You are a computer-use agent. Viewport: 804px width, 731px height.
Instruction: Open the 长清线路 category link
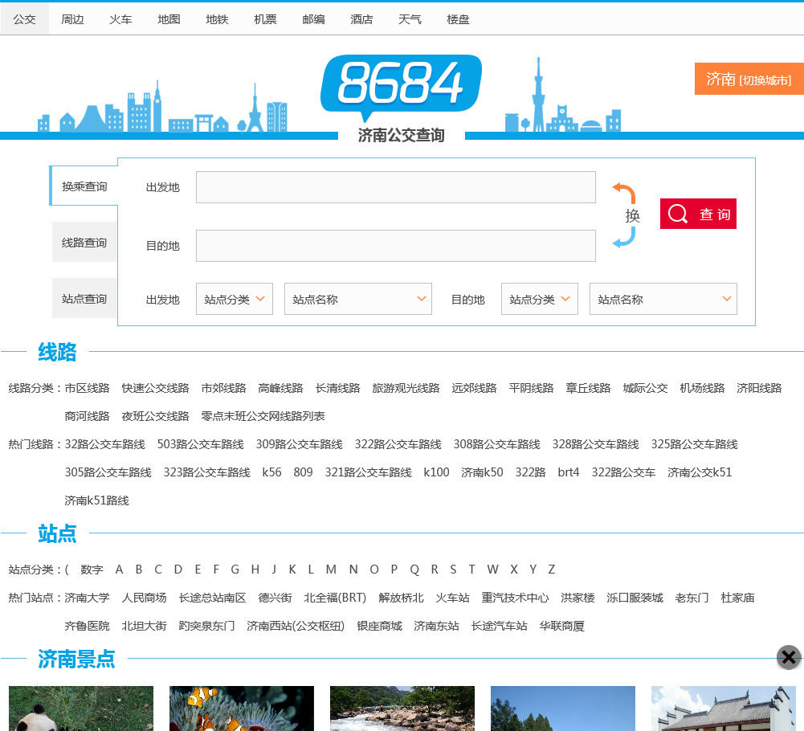(x=337, y=388)
